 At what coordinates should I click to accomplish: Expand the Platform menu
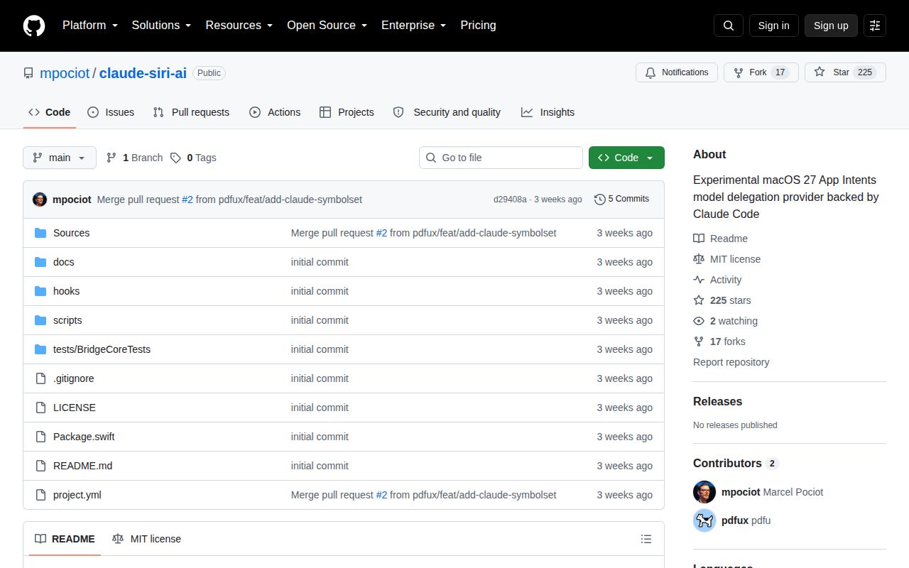(90, 26)
